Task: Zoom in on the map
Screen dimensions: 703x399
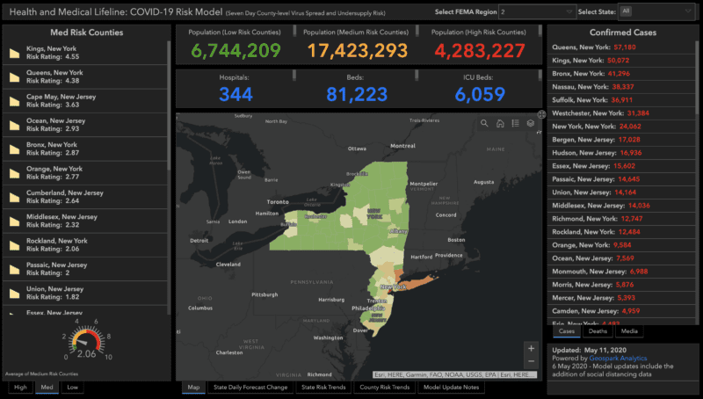Action: (530, 348)
